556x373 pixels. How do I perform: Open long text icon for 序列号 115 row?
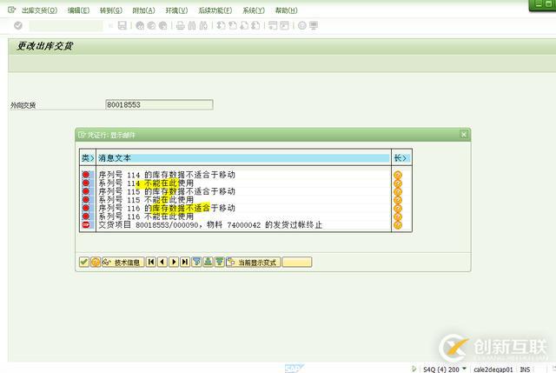[x=398, y=191]
